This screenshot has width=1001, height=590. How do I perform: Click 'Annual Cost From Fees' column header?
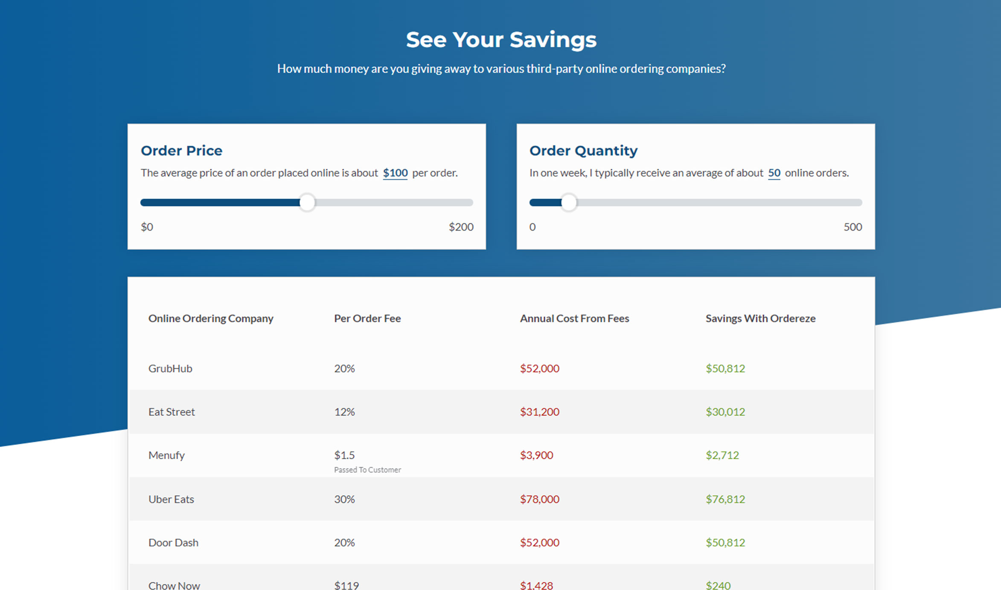tap(574, 318)
